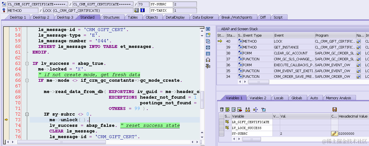
Task: Click the sort columns icon in Variables toolbar
Action: tap(248, 109)
